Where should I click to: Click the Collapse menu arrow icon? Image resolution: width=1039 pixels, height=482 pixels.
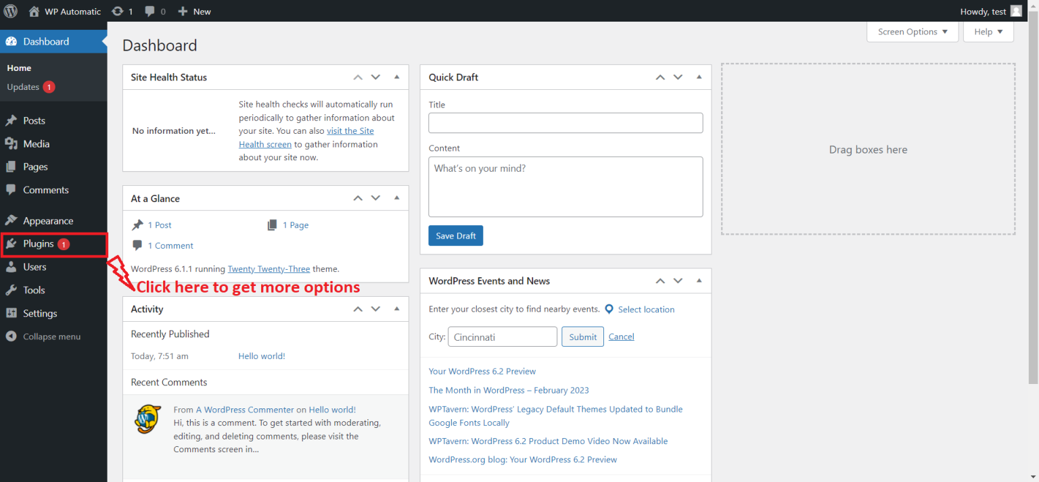tap(11, 337)
